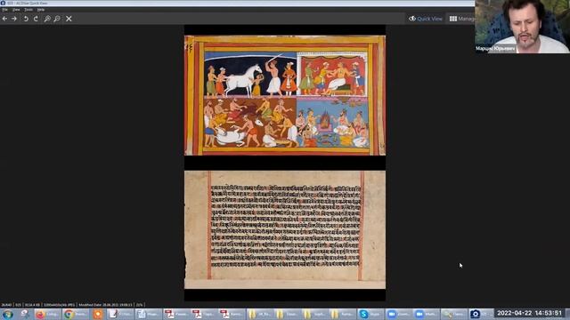Screen dimensions: 570x320
Task: Click the zoom percentage in status bar
Action: [x=139, y=305]
